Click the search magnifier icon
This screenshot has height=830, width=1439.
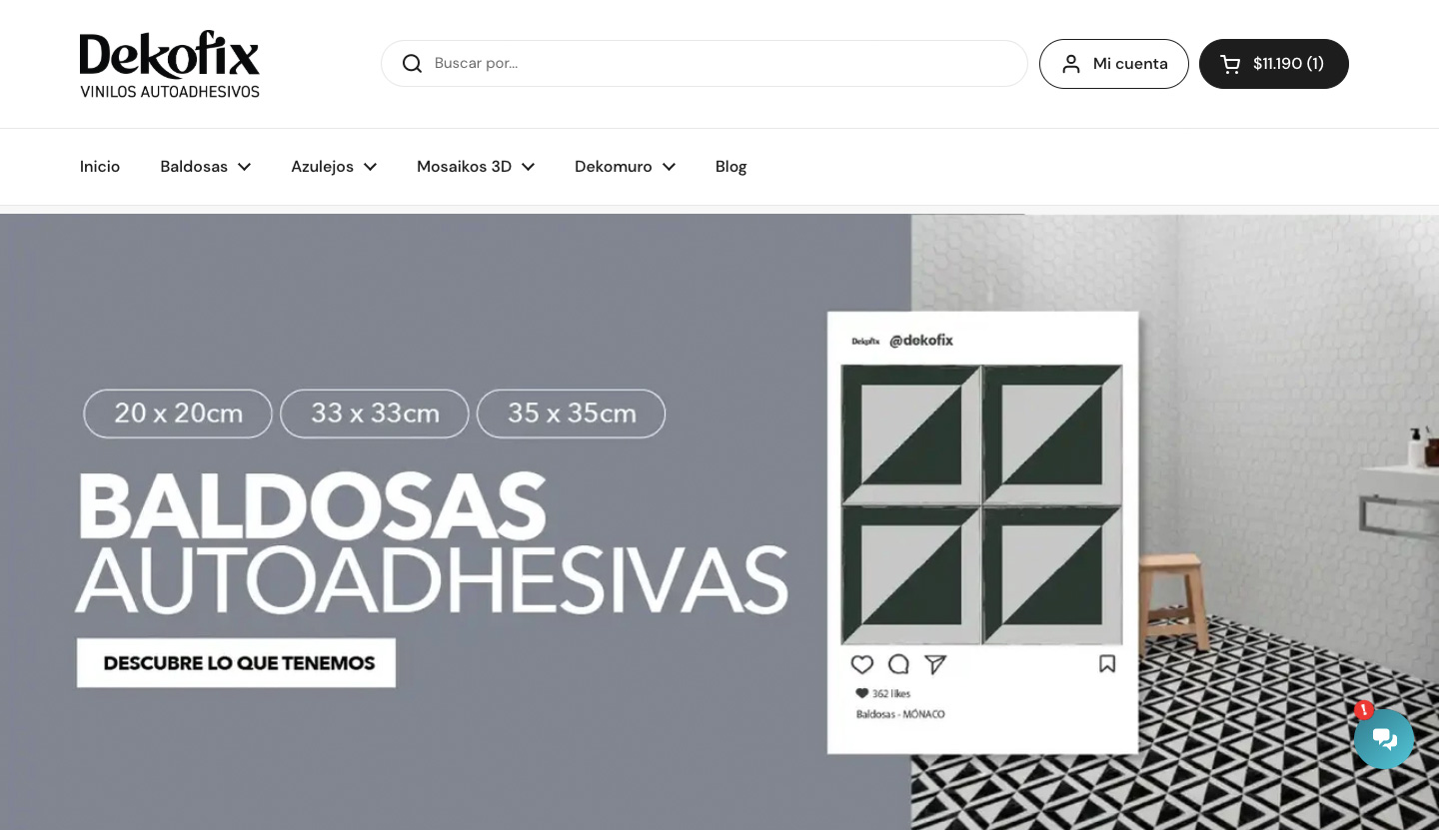click(x=412, y=64)
